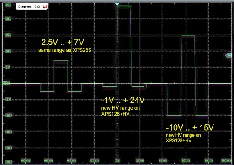Click the 25 V vertical scale label
This screenshot has height=165, width=234.
tap(8, 5)
